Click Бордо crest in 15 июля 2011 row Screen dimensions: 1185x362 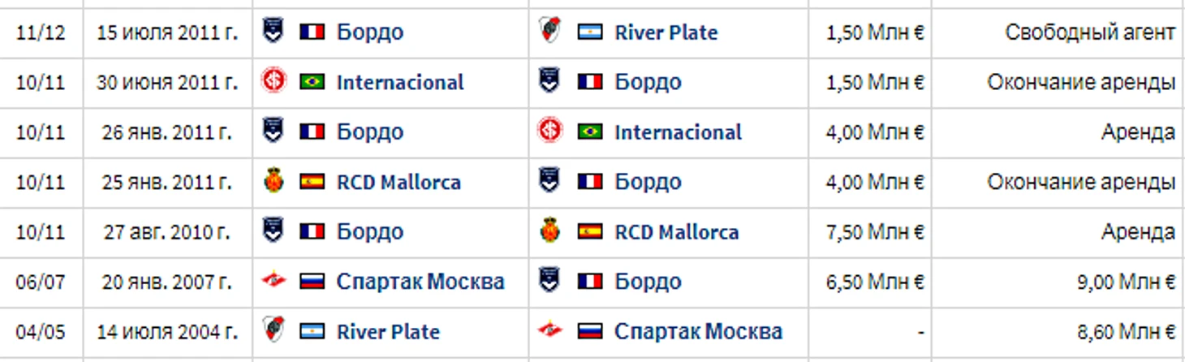coord(274,32)
